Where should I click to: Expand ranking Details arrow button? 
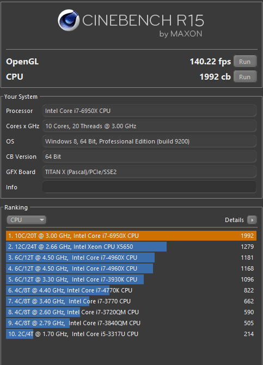pyautogui.click(x=252, y=220)
